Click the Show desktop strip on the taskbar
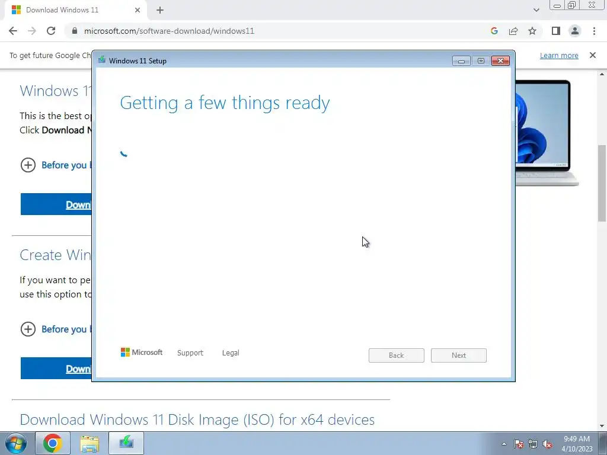Screen dimensions: 607x455 tap(603, 443)
